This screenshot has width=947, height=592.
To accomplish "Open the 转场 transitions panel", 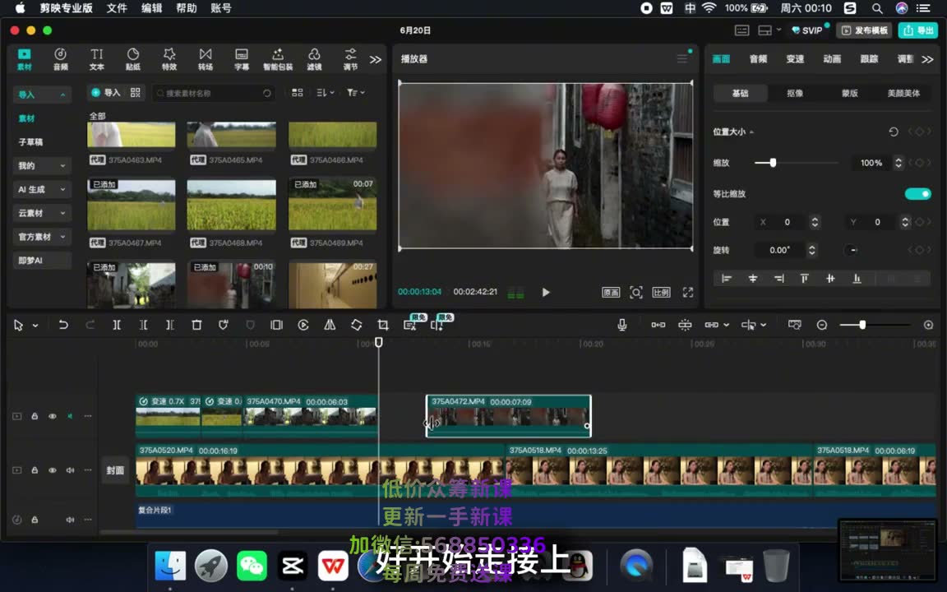I will (x=206, y=59).
